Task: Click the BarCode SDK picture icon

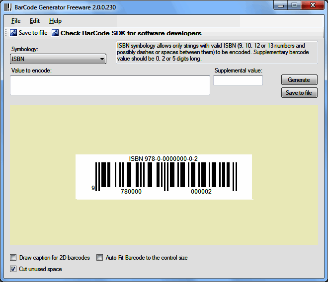Action: 55,33
